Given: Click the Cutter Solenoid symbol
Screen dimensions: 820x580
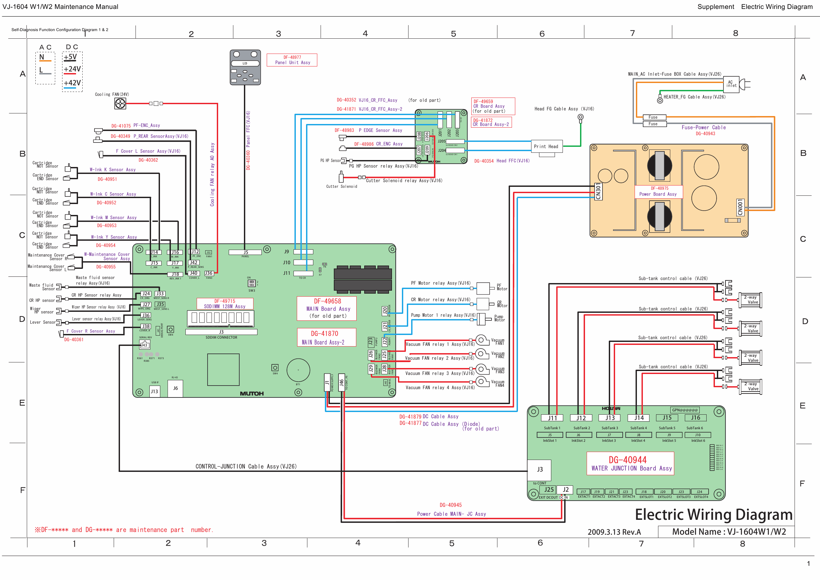Looking at the screenshot, I should click(x=341, y=177).
